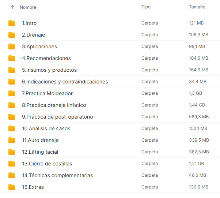Screen dimensions: 220x198
Task: Select the folder icon for 12.Lifting facial
Action: [12, 152]
